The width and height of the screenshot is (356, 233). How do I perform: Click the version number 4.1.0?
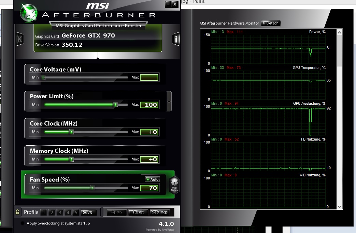tap(166, 224)
